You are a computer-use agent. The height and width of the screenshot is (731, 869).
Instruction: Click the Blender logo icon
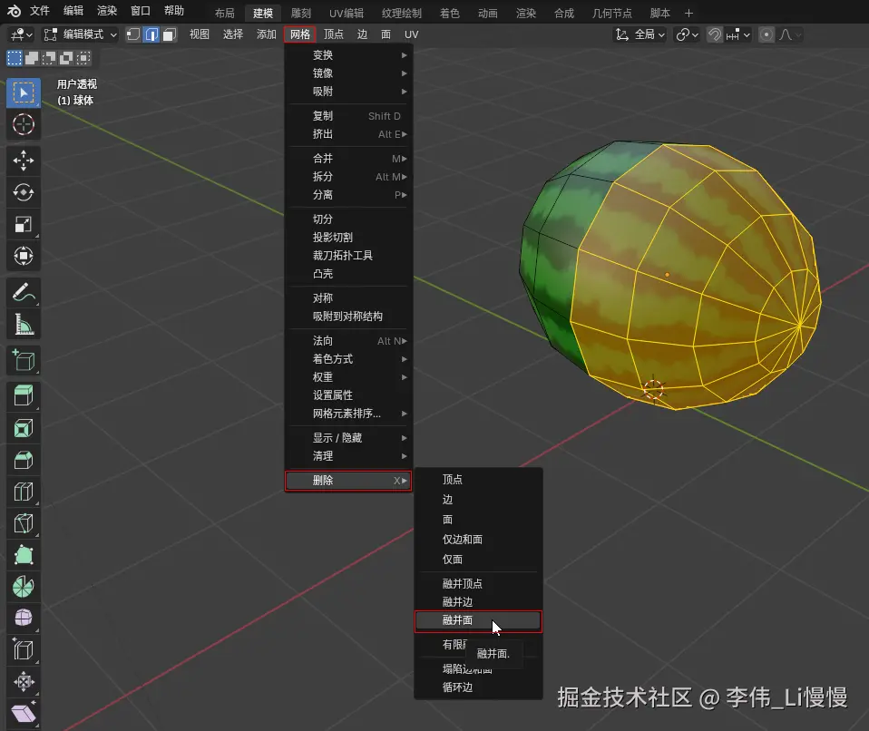[14, 11]
